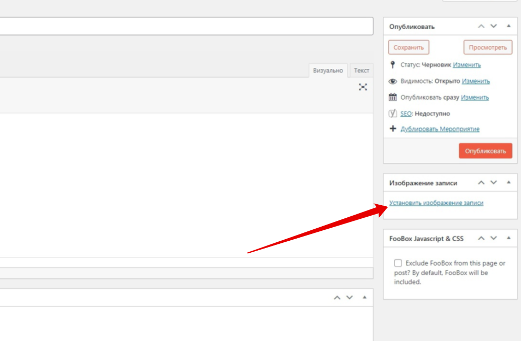
Task: Click the Изображение записи panel heading
Action: click(423, 183)
